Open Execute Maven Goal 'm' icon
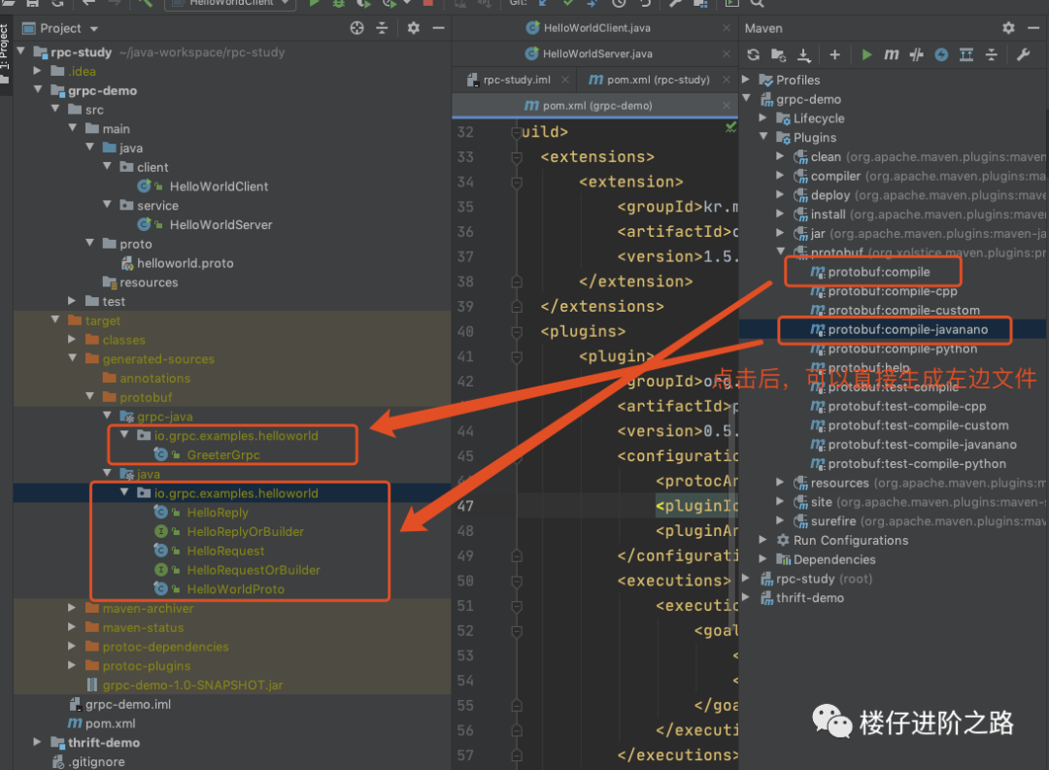The height and width of the screenshot is (770, 1049). (891, 54)
